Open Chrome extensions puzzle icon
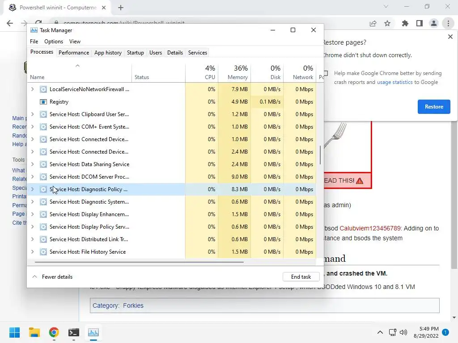The width and height of the screenshot is (458, 343). point(405,23)
